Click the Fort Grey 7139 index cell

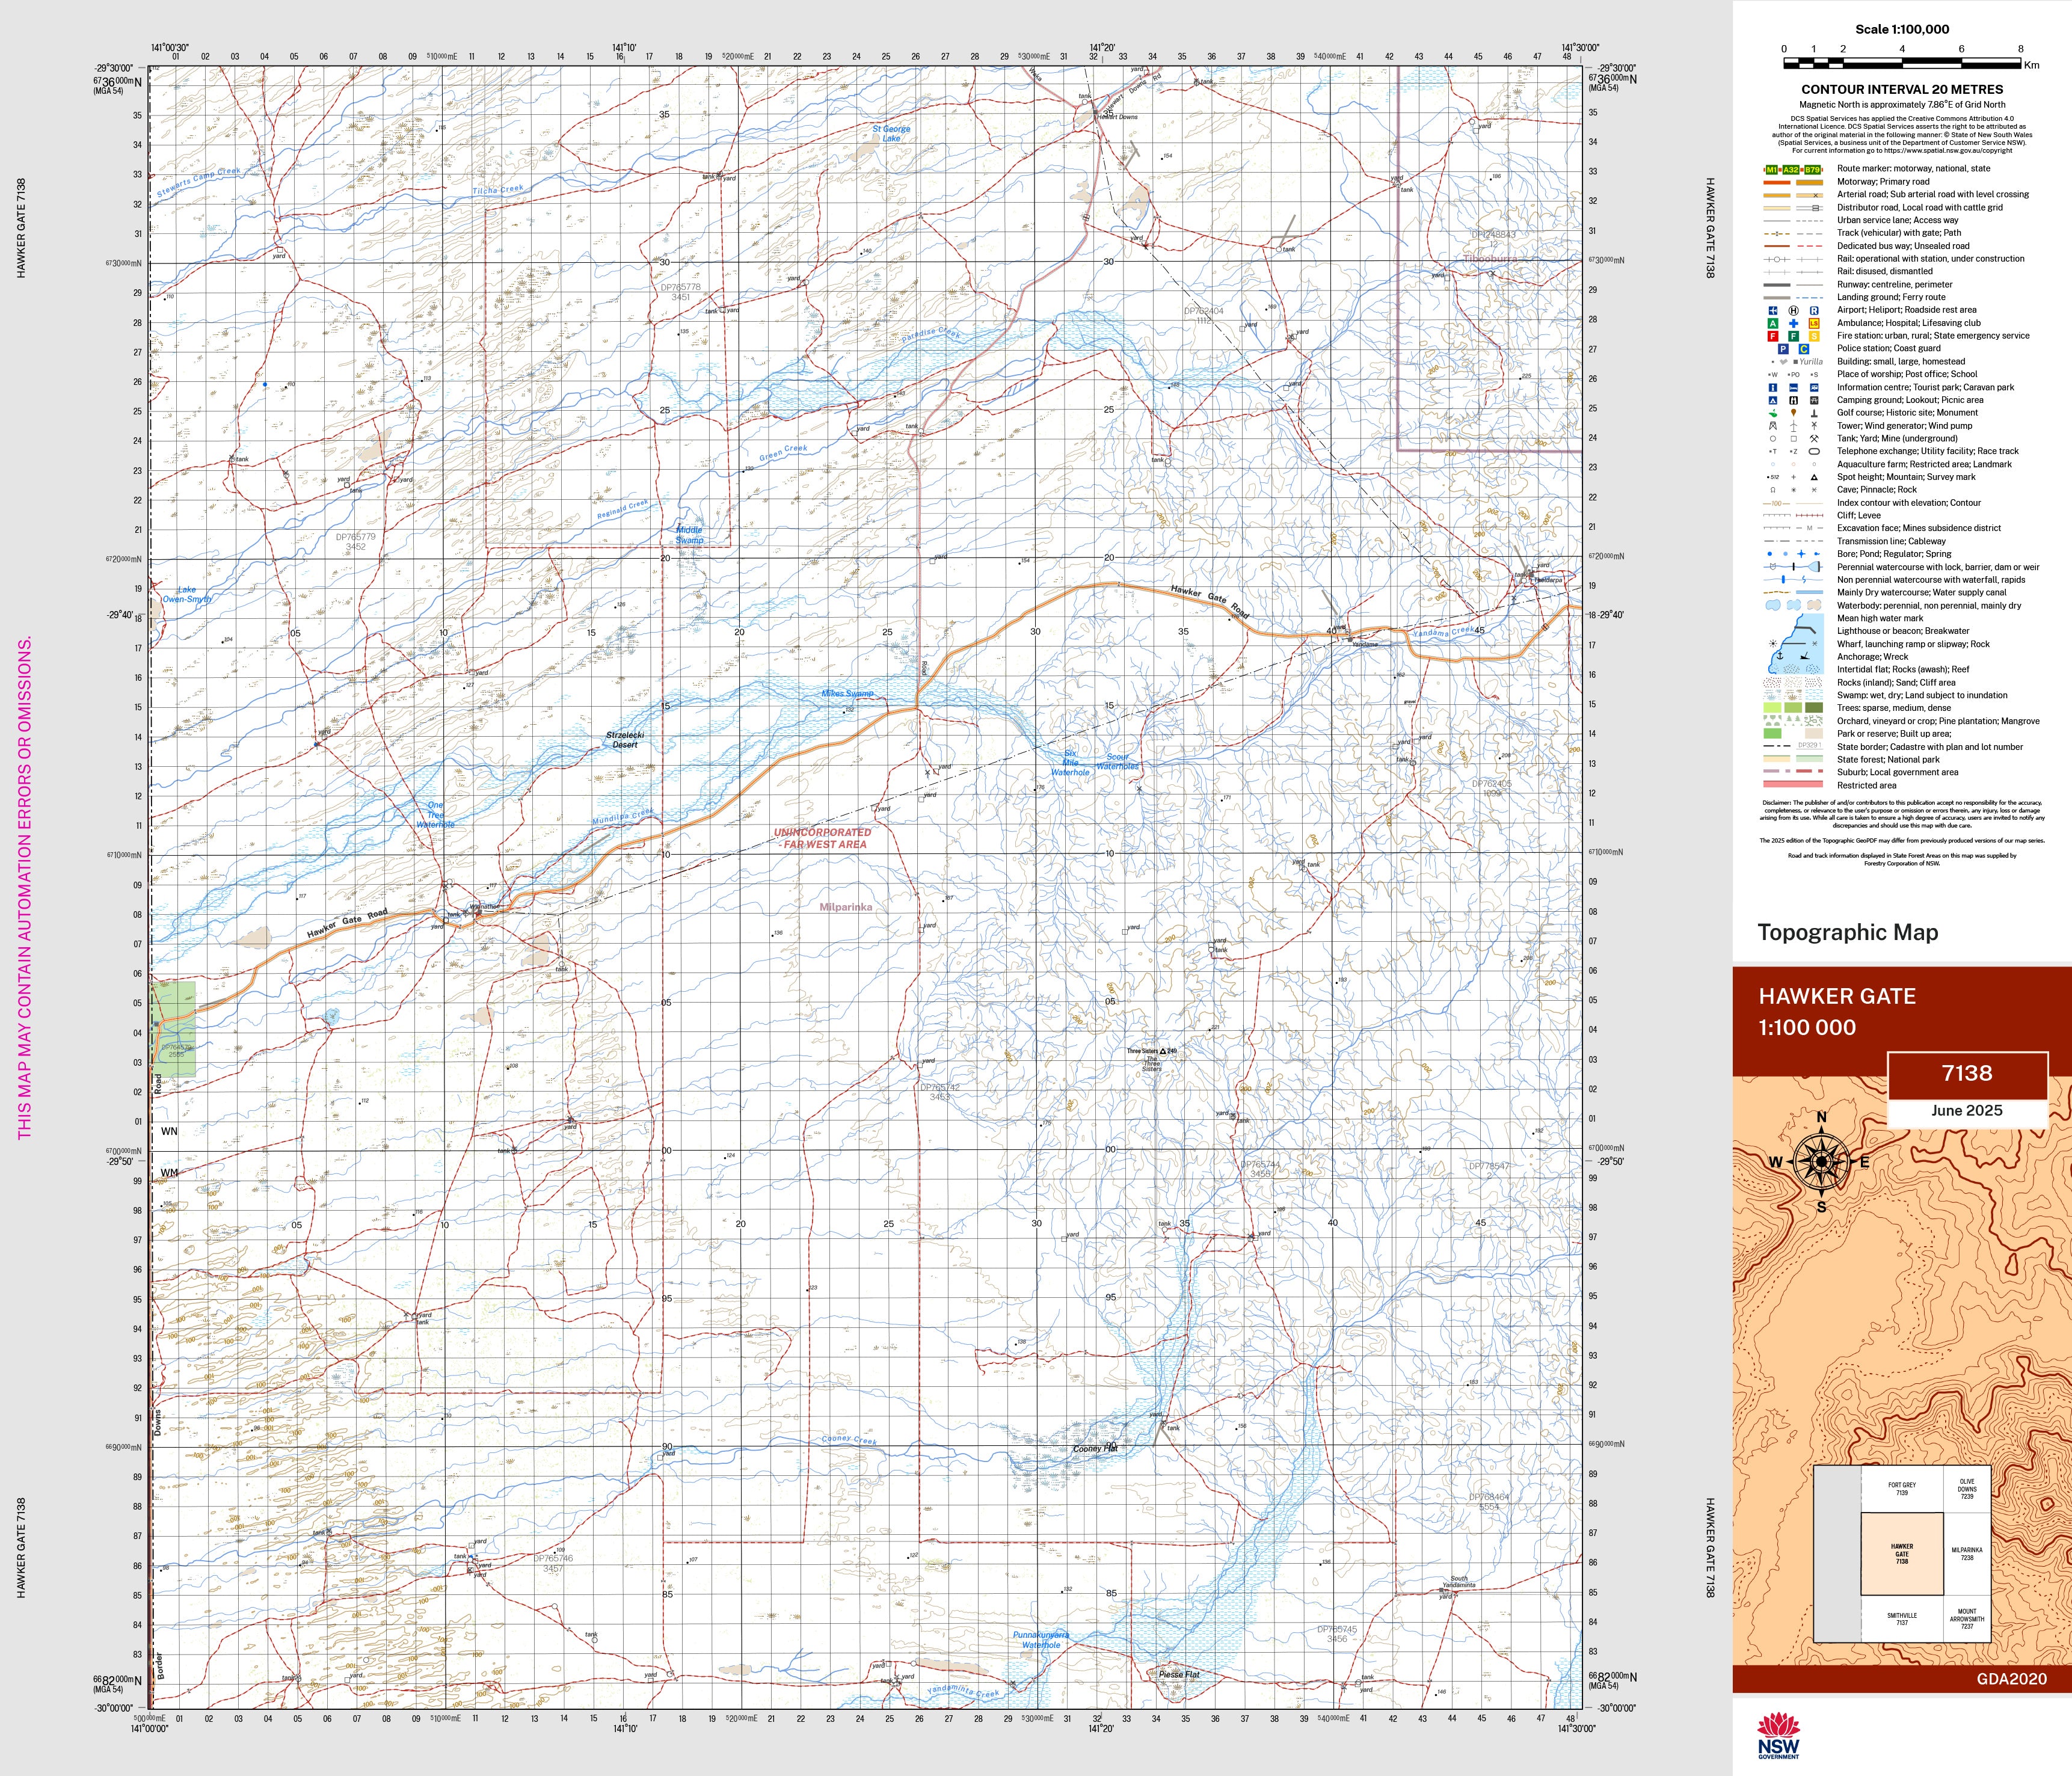click(1901, 1489)
